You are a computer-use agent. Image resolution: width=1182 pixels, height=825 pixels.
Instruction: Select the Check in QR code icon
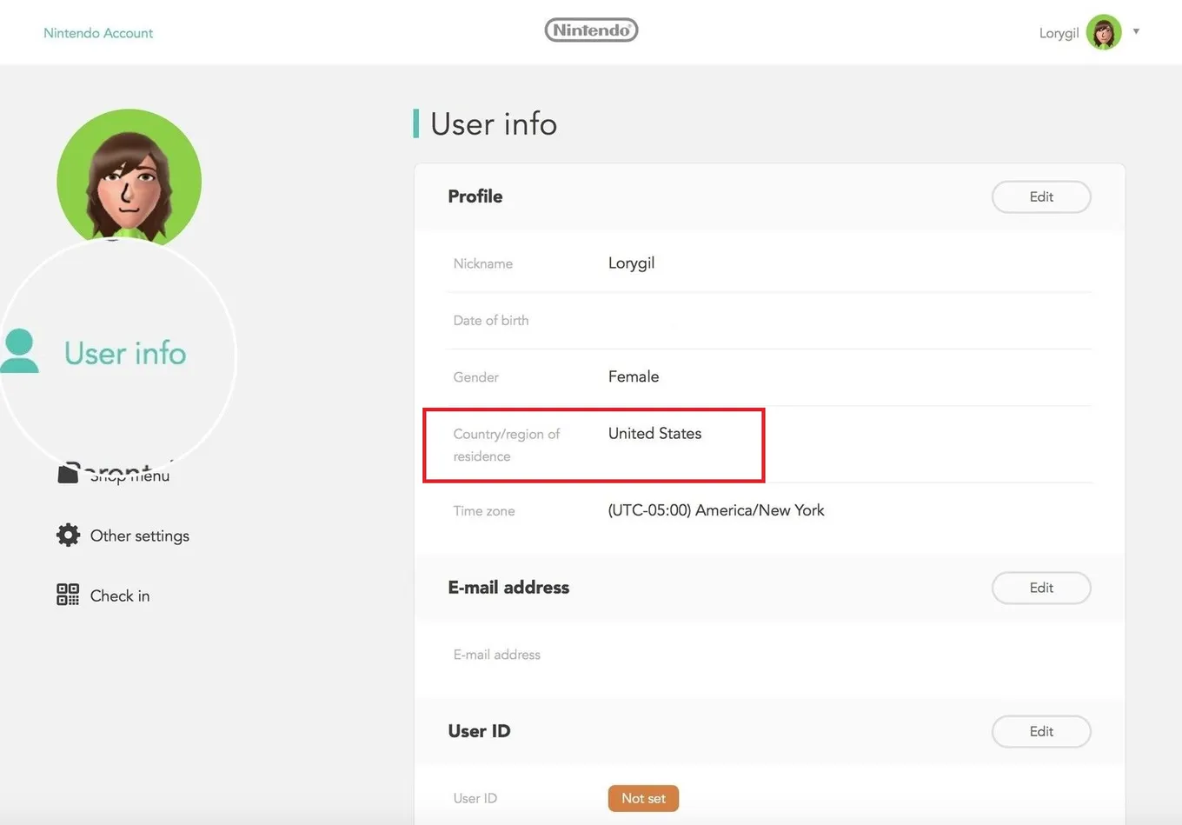(68, 595)
